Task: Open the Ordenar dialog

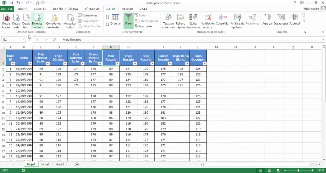Action: pyautogui.click(x=116, y=20)
